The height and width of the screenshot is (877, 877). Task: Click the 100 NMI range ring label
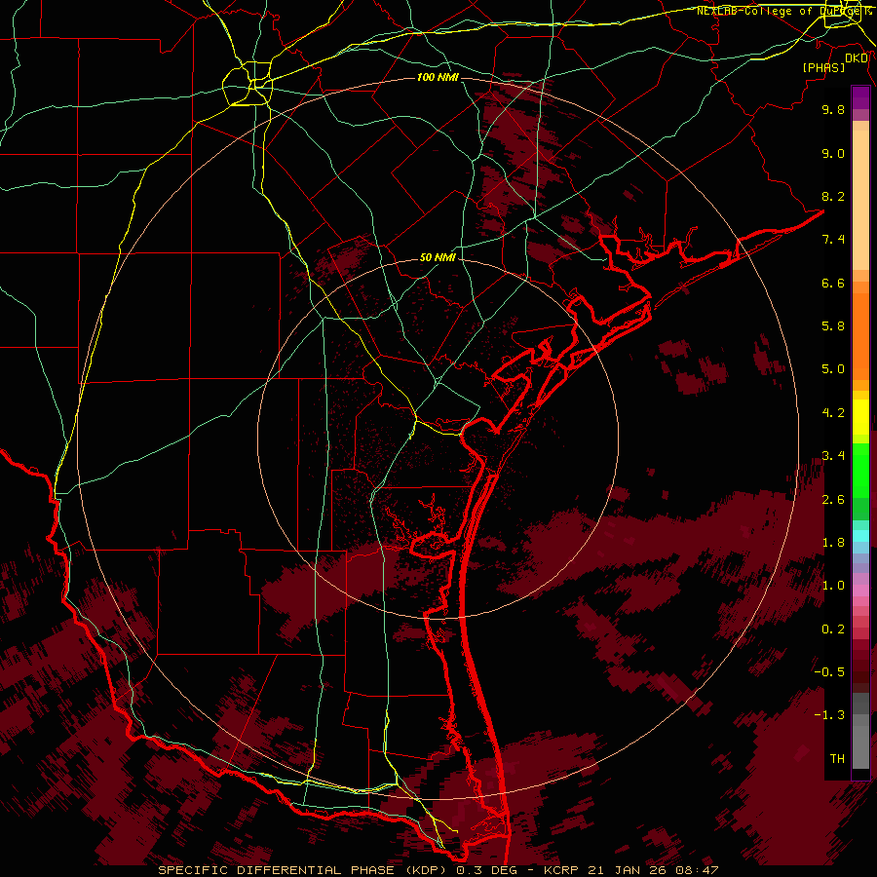pyautogui.click(x=438, y=77)
